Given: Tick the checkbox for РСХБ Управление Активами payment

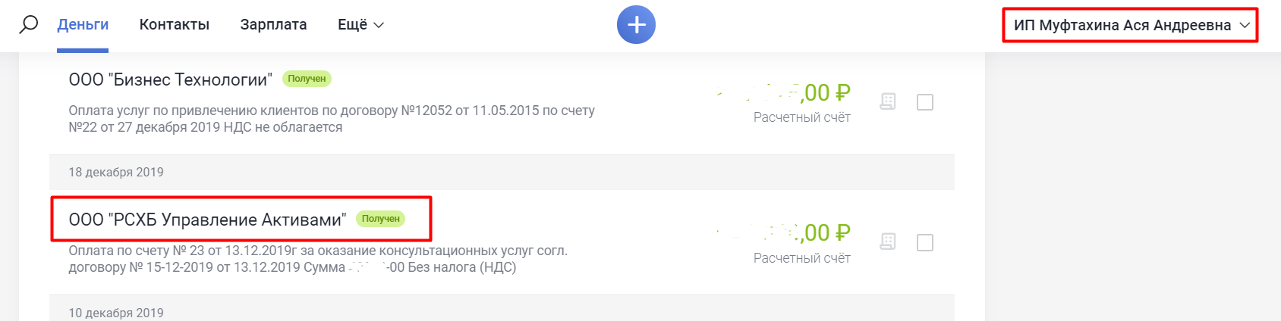Looking at the screenshot, I should pyautogui.click(x=924, y=242).
